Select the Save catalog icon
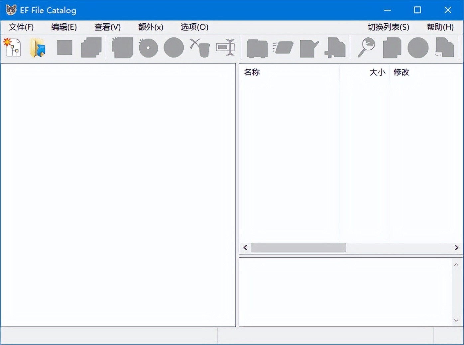This screenshot has height=345, width=464. tap(64, 48)
